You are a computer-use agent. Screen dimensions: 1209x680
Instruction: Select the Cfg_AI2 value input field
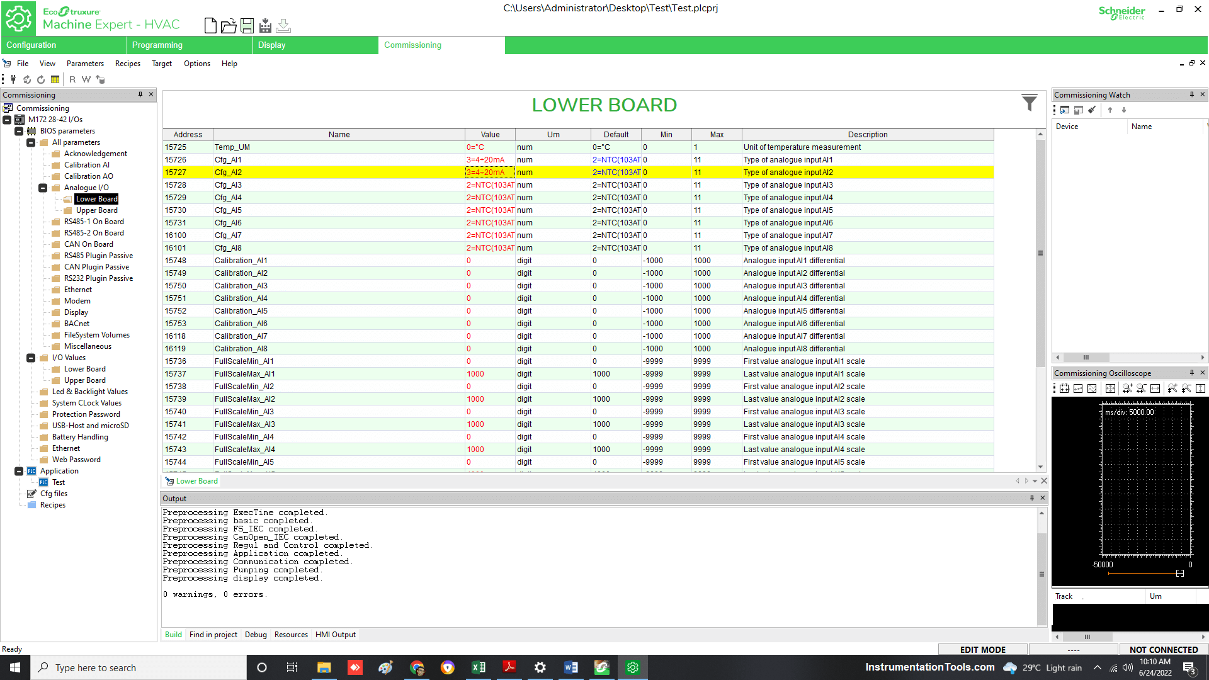489,172
